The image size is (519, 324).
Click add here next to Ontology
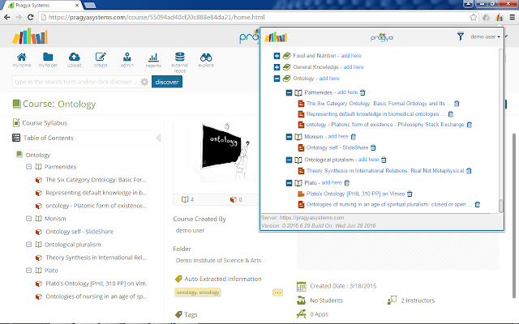click(x=329, y=79)
